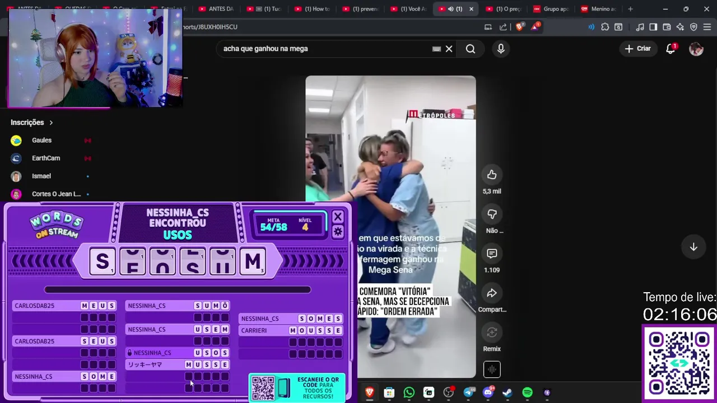717x403 pixels.
Task: Open WhatsApp from the taskbar
Action: [409, 393]
